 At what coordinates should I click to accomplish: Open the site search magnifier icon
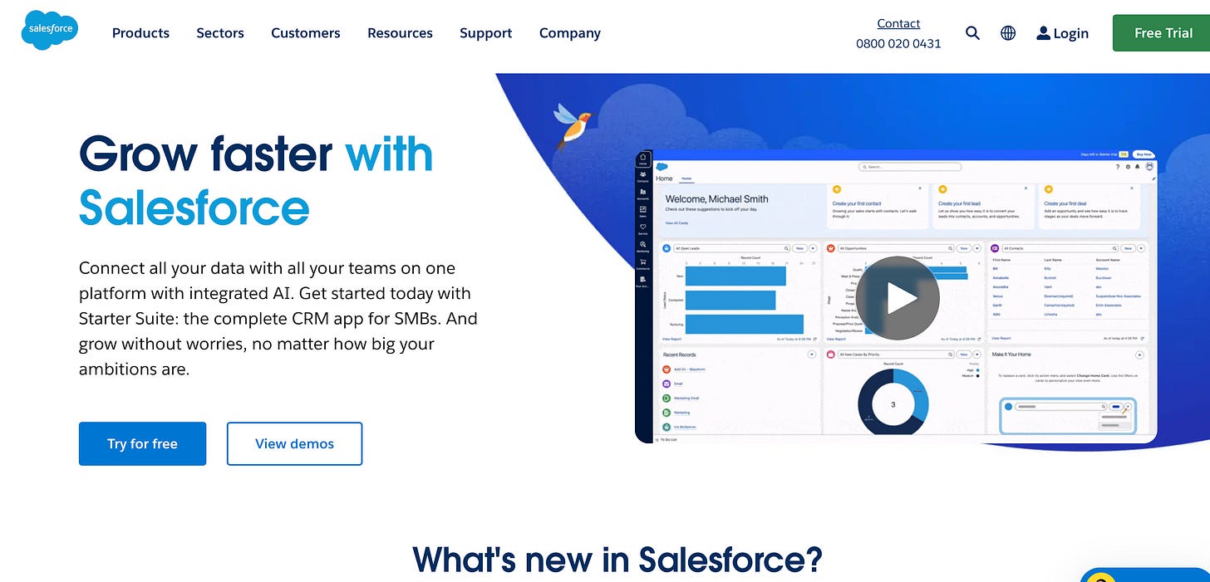point(972,33)
